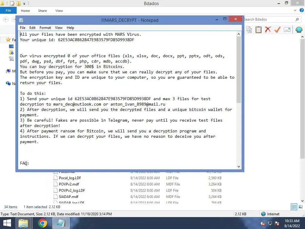Click the Properties icon in quick access toolbar
The image size is (305, 229).
click(x=12, y=3)
